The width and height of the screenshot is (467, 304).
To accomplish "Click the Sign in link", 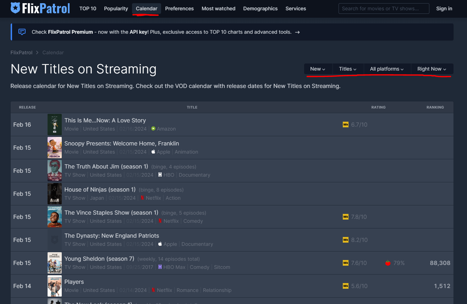I will 444,9.
